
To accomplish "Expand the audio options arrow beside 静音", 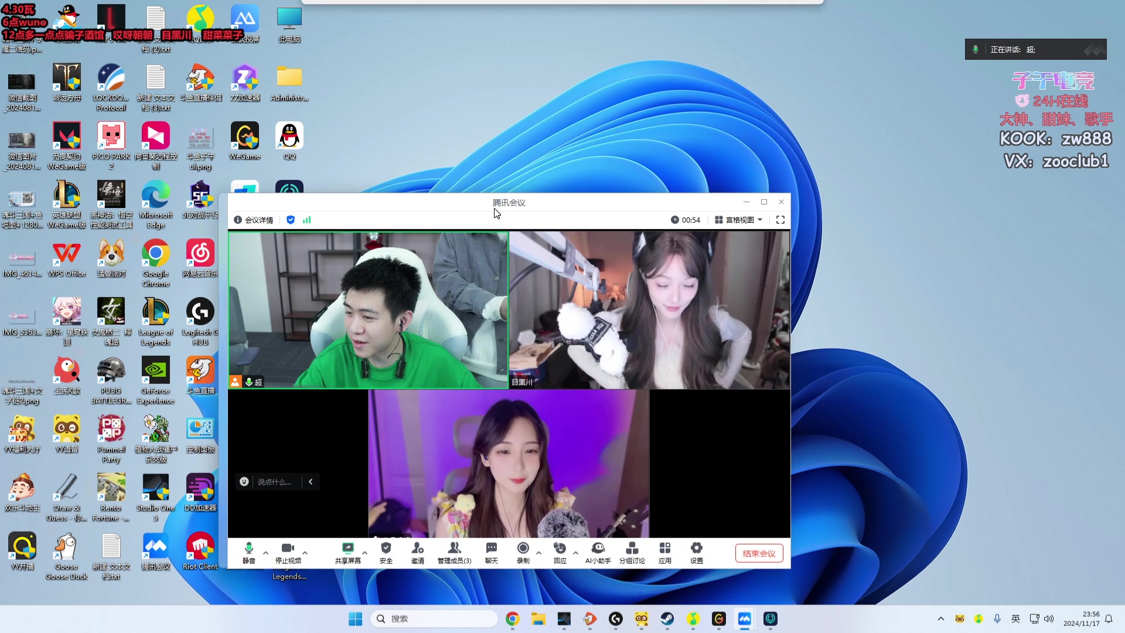I will click(266, 553).
